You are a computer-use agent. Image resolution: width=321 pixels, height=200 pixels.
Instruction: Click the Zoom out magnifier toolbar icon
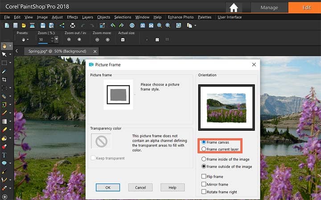click(159, 25)
